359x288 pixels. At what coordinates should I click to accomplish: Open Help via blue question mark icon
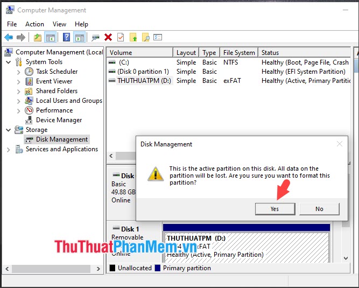tap(66, 37)
